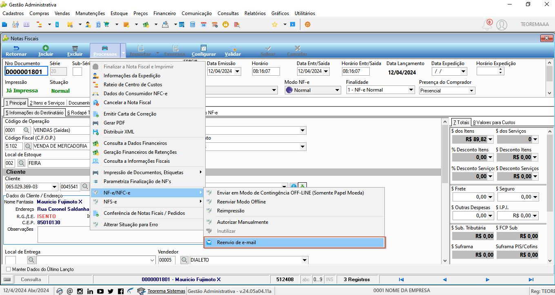Click the Validar toolbar icon
The image size is (555, 295).
[233, 48]
